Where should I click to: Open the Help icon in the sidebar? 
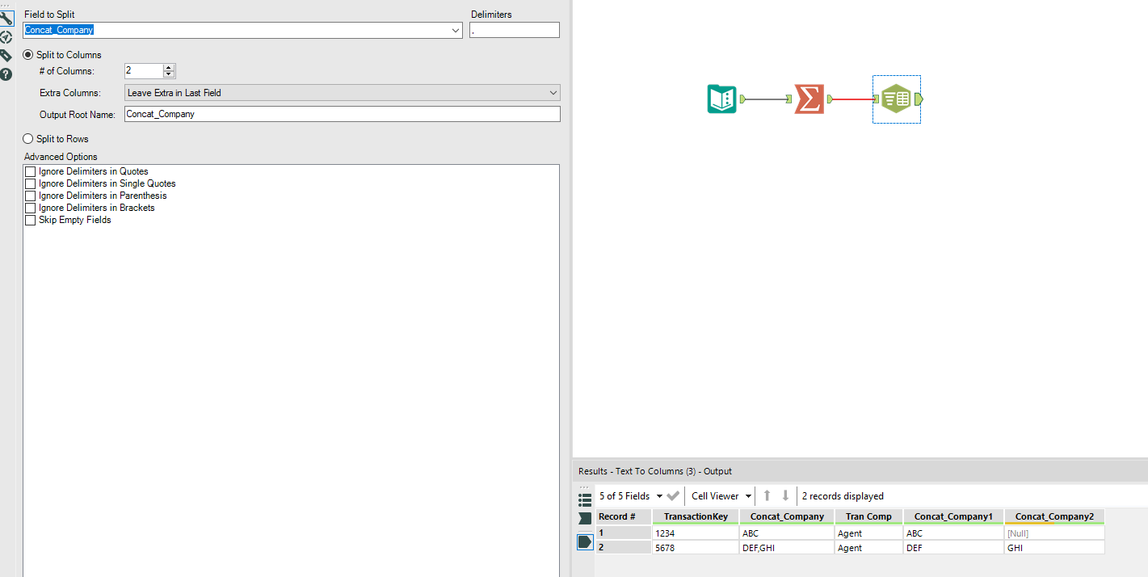tap(7, 74)
